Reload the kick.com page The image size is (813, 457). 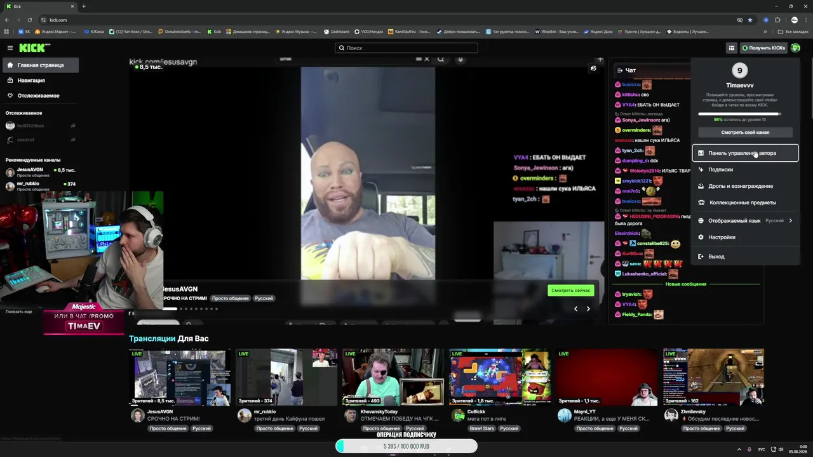30,20
